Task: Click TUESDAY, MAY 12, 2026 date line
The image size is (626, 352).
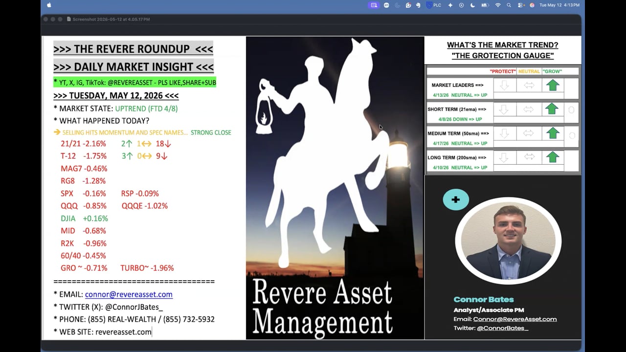Action: pos(116,96)
